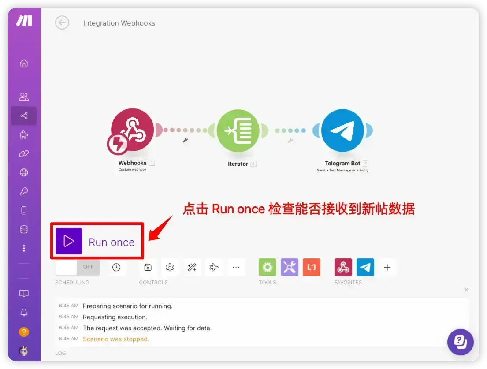
Task: Open Scenarios in the left sidebar
Action: click(x=24, y=116)
